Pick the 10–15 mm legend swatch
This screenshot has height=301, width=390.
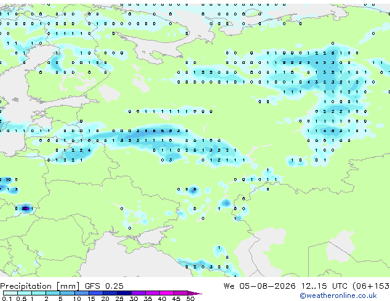pos(82,293)
